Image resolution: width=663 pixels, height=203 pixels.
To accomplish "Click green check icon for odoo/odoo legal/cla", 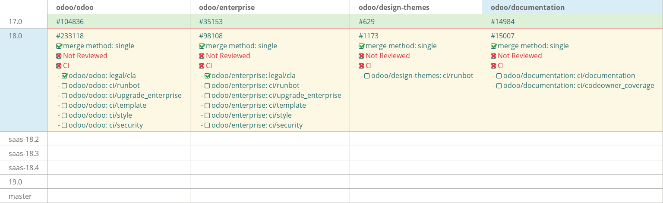I will (x=65, y=76).
